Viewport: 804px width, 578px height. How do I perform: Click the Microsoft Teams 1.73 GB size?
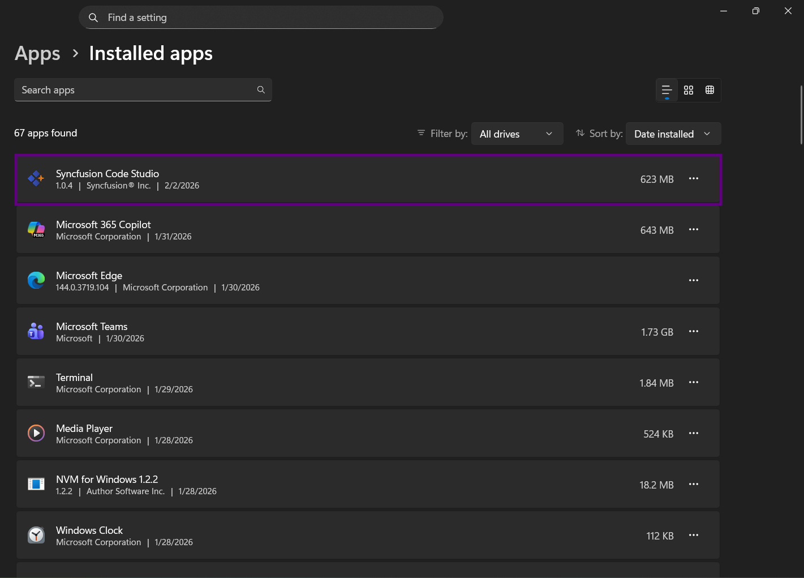tap(657, 332)
